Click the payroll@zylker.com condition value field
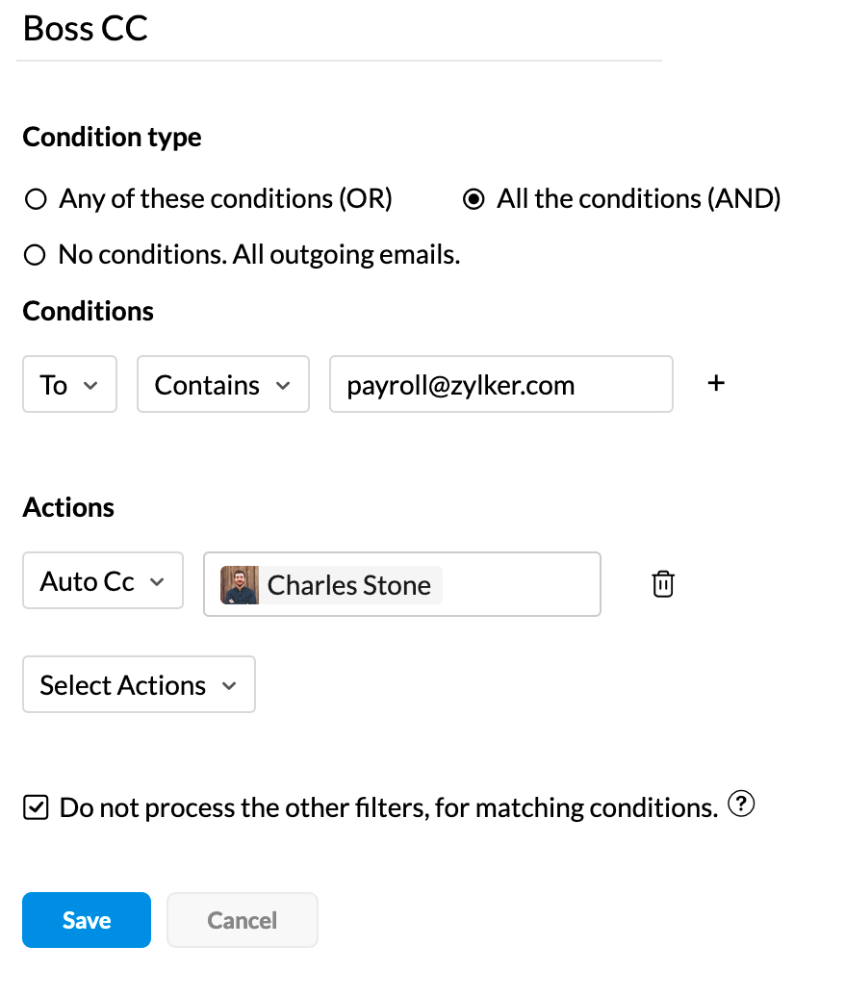The image size is (845, 997). [x=500, y=384]
